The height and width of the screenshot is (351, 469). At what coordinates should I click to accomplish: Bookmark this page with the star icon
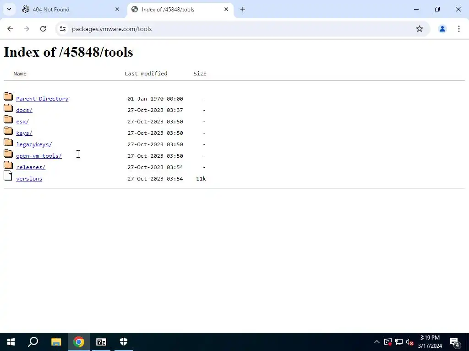420,29
